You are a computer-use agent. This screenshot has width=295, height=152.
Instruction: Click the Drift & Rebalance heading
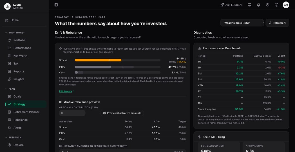pyautogui.click(x=68, y=32)
